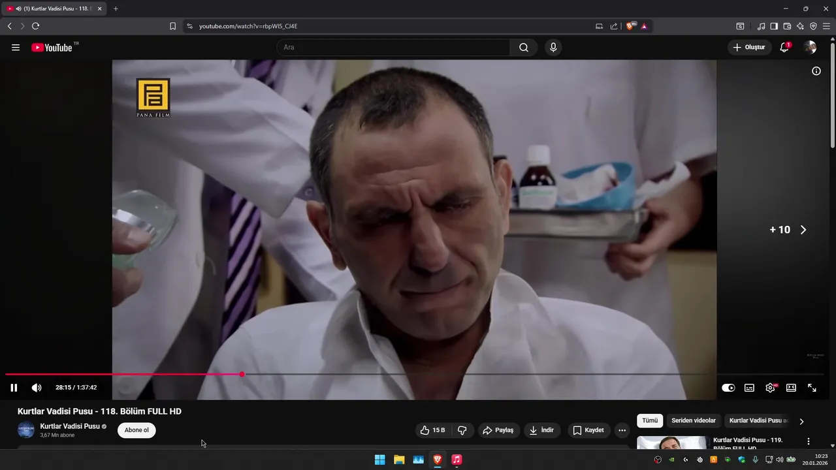
Task: Reload the page
Action: (x=36, y=26)
